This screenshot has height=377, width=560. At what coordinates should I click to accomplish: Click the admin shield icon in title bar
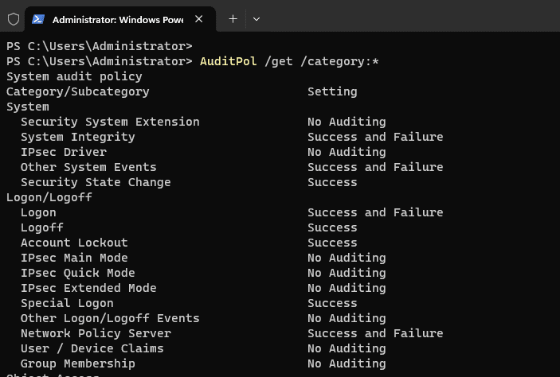(14, 19)
